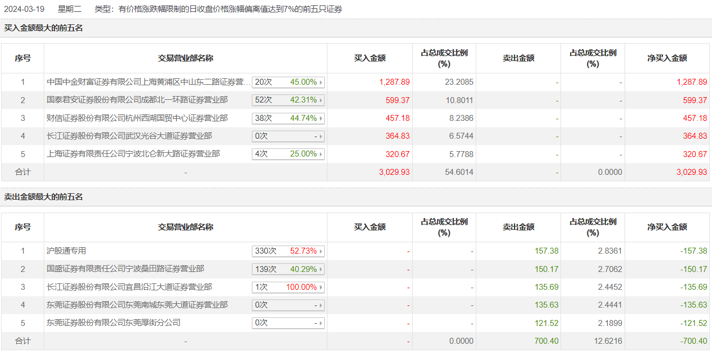Click net buy total -700.40
712x354 pixels.
[x=693, y=341]
